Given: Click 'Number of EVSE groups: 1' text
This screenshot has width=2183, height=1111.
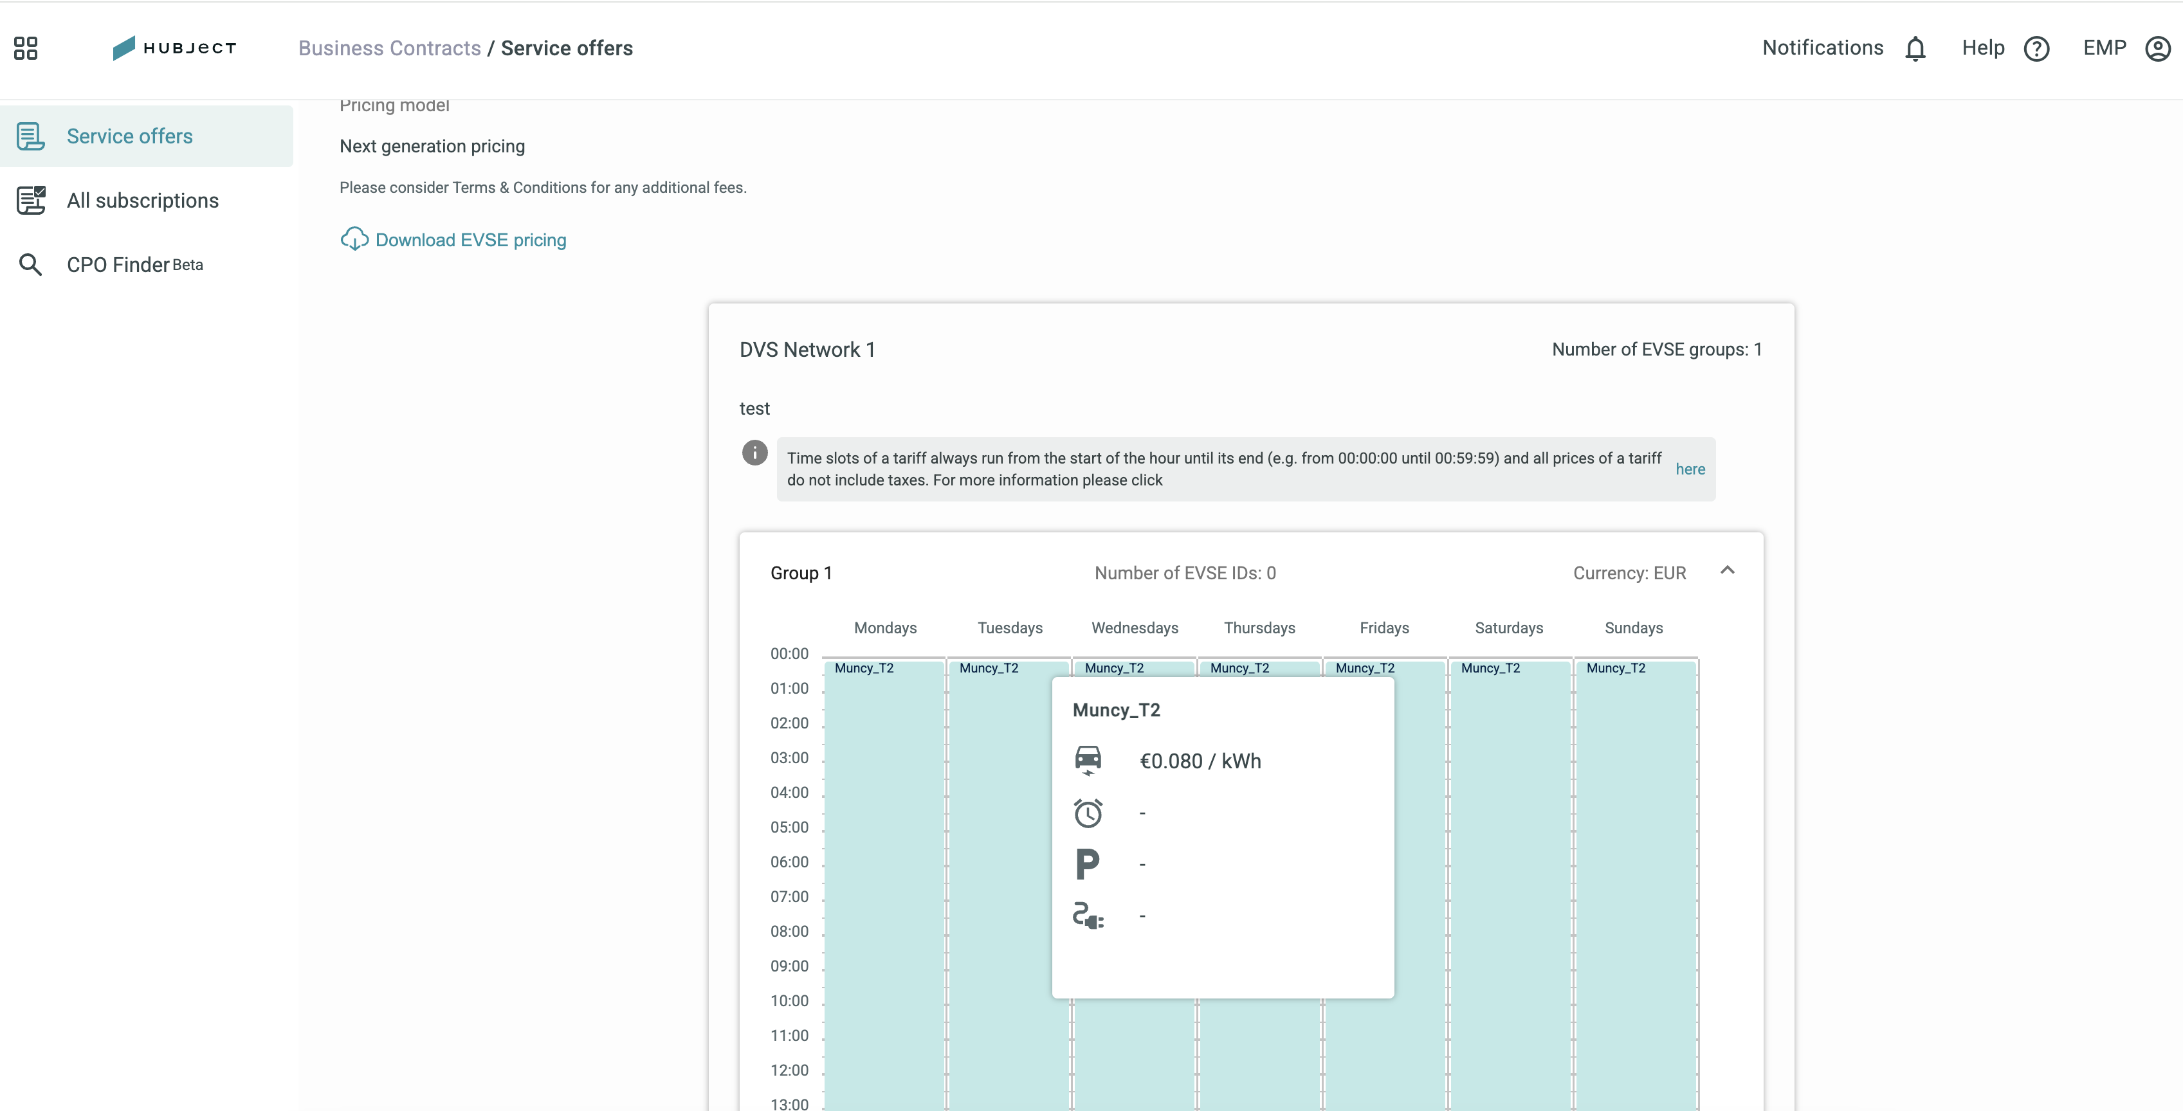Looking at the screenshot, I should [1657, 350].
